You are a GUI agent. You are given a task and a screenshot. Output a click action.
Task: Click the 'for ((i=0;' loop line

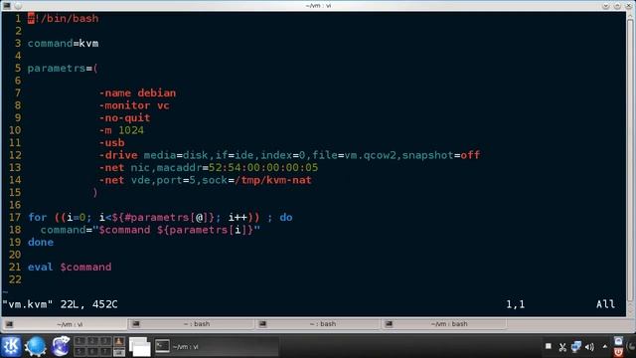coord(160,217)
